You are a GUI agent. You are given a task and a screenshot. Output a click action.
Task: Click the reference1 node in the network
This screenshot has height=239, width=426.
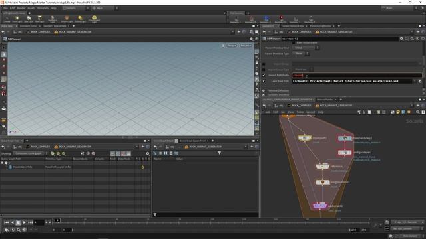(322, 166)
